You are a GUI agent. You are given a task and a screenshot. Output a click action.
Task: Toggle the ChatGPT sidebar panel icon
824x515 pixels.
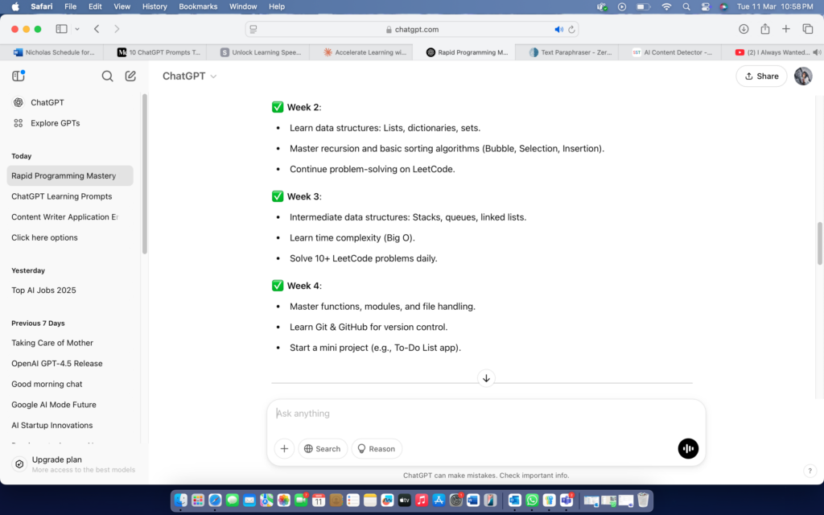19,76
